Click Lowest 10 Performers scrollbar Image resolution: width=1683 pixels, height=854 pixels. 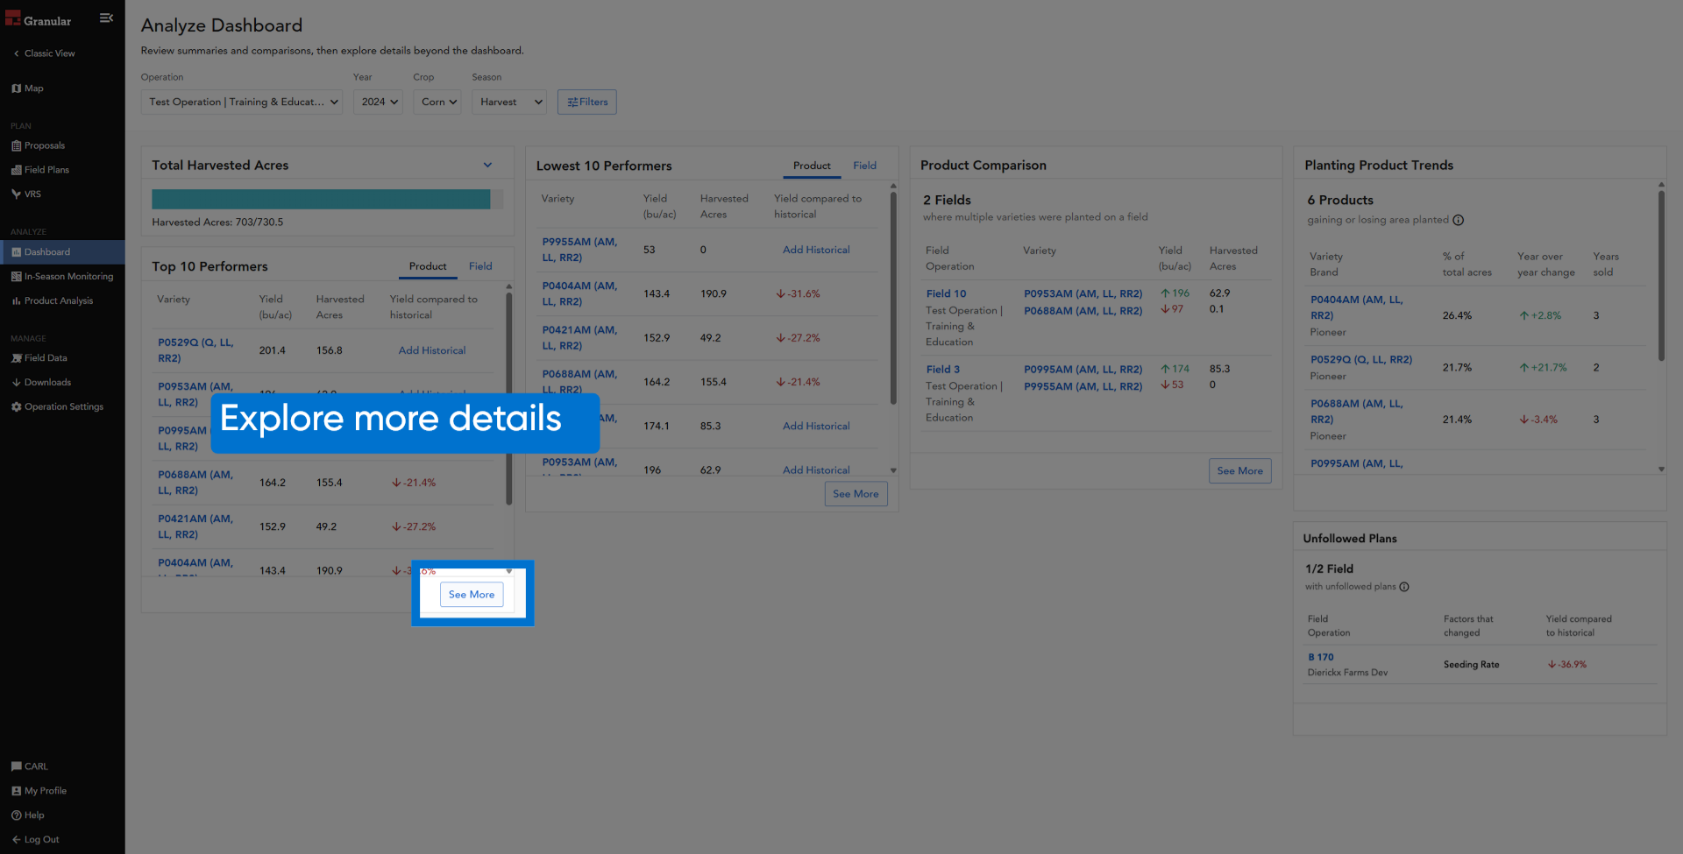click(x=893, y=298)
